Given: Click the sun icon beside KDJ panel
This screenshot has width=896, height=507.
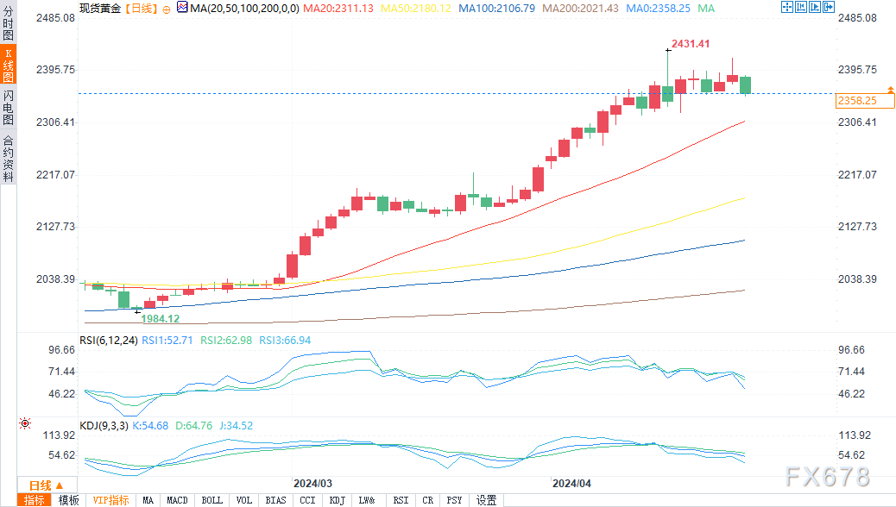Looking at the screenshot, I should tap(24, 423).
